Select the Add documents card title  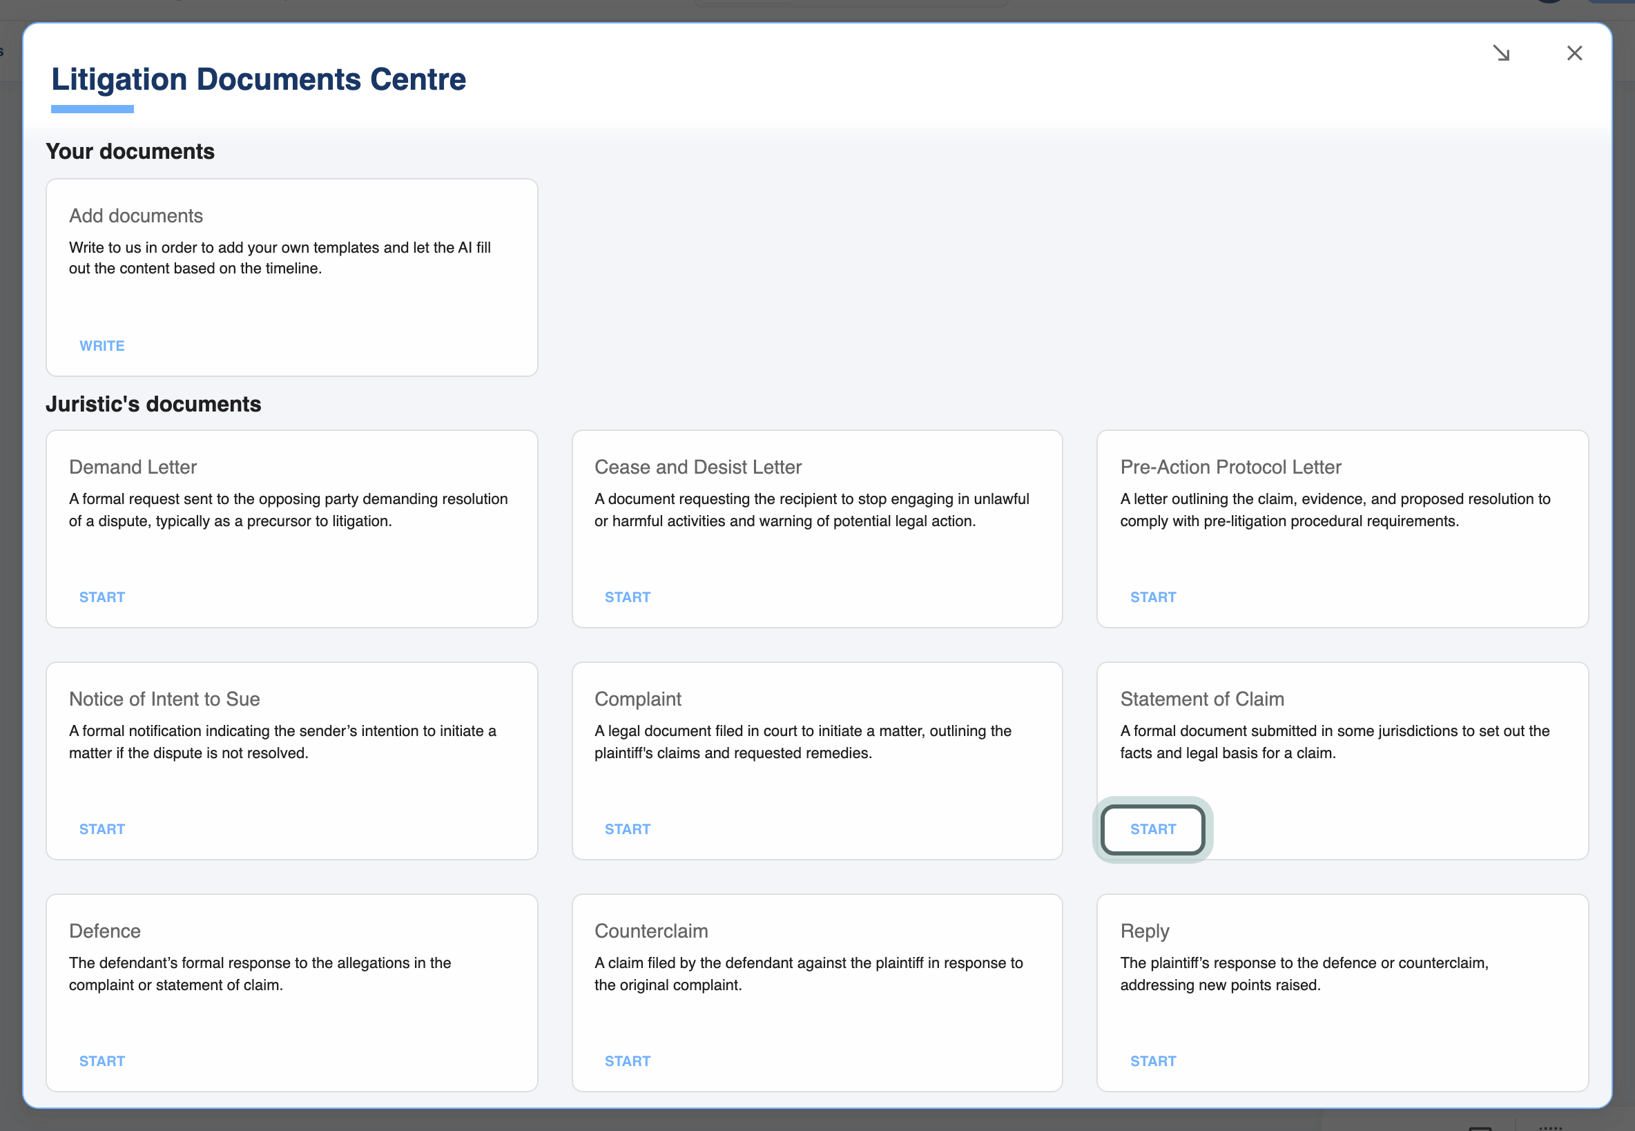pyautogui.click(x=136, y=215)
